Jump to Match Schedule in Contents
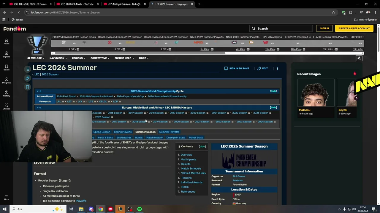Screen dimensions: 380x213 (191, 169)
